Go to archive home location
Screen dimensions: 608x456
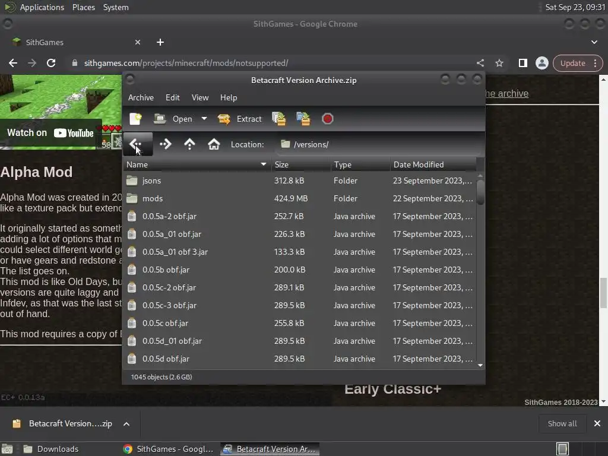point(214,144)
